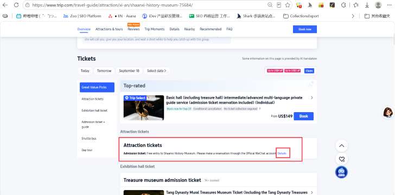Click the dark square checkmark extension icon
The height and width of the screenshot is (195, 395).
coord(332,5)
